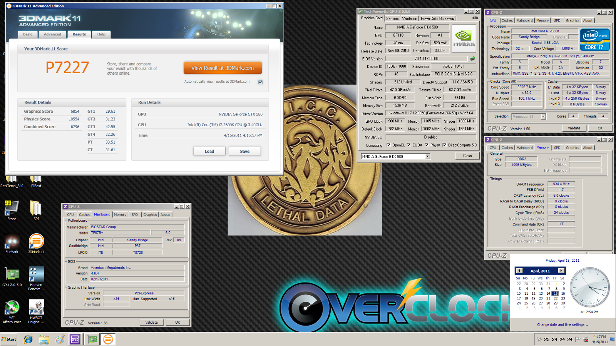The height and width of the screenshot is (346, 616).
Task: Click Validate in the top CPU-Z window
Action: click(x=574, y=128)
